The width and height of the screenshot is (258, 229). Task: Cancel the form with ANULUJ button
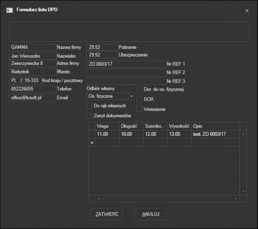point(151,214)
